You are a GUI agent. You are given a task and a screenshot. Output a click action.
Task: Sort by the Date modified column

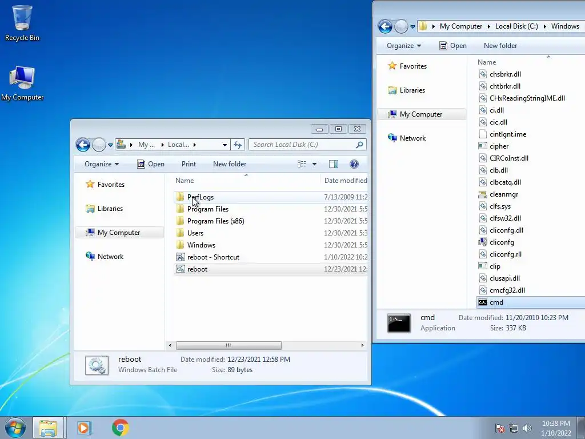346,180
